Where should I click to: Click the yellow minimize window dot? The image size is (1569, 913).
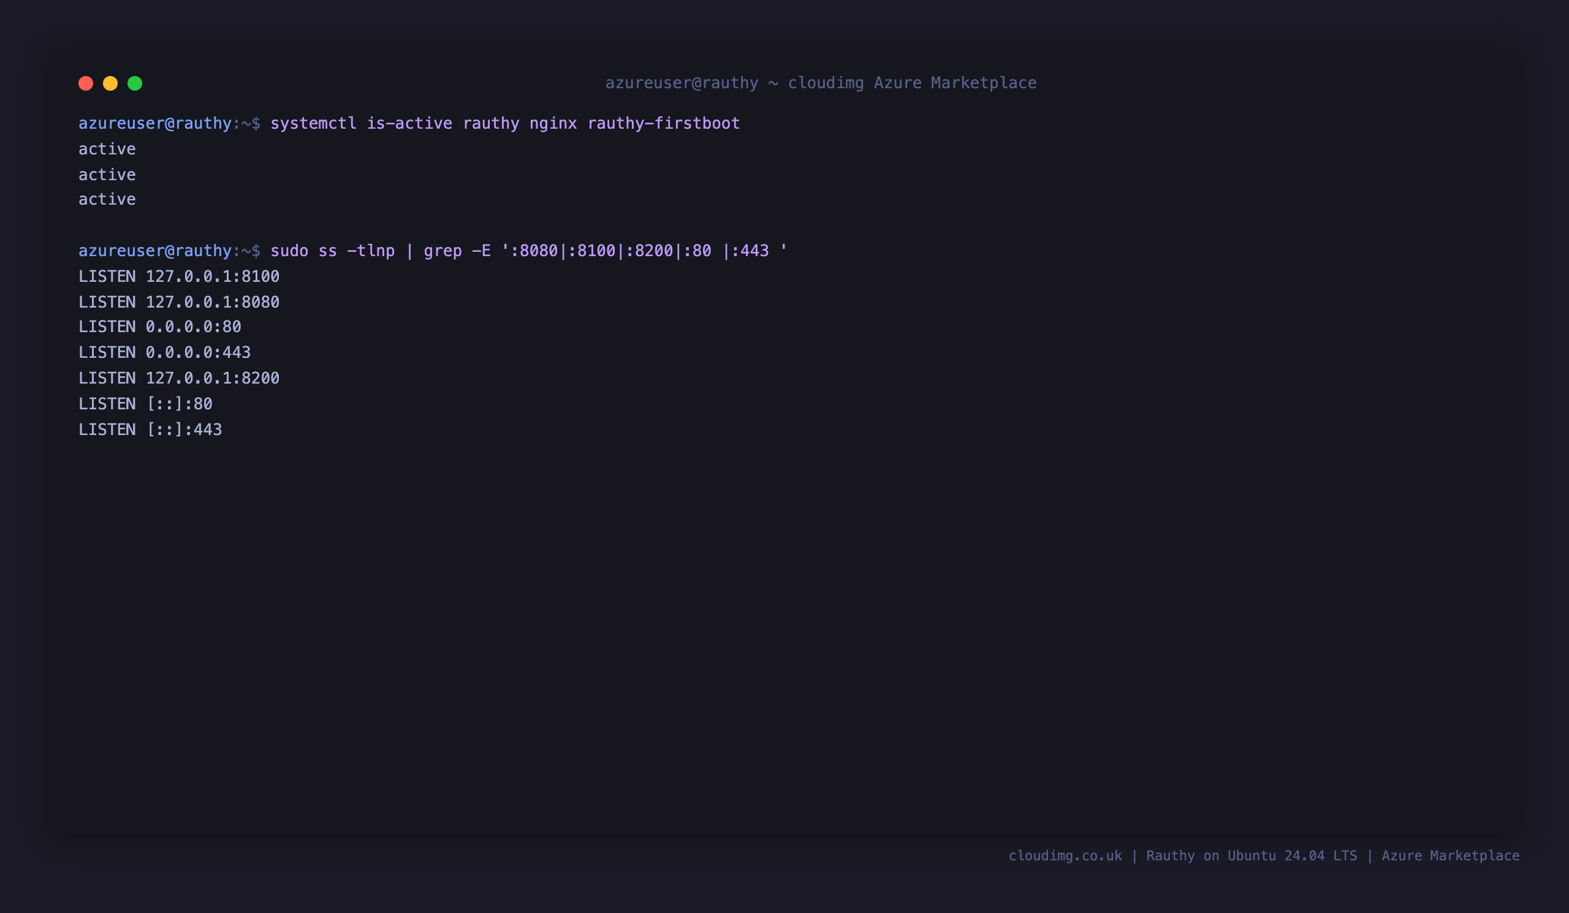tap(110, 83)
